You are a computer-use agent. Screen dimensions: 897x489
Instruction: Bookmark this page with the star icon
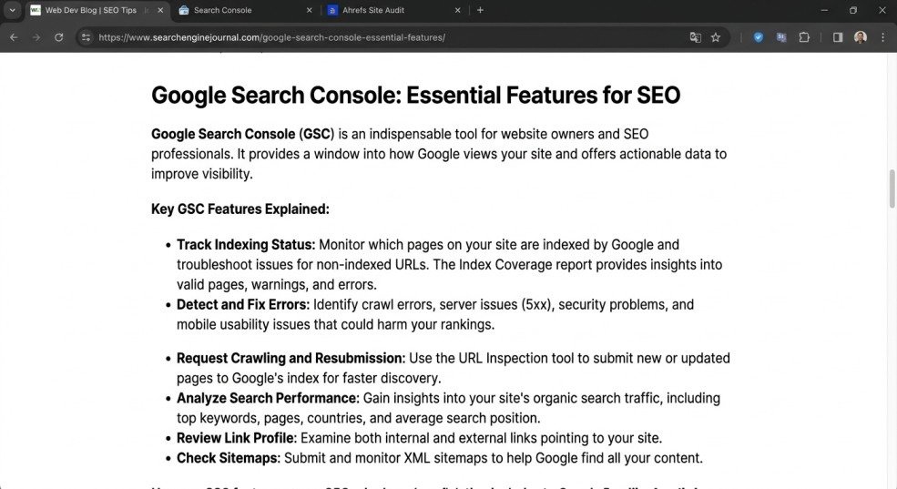pyautogui.click(x=716, y=37)
